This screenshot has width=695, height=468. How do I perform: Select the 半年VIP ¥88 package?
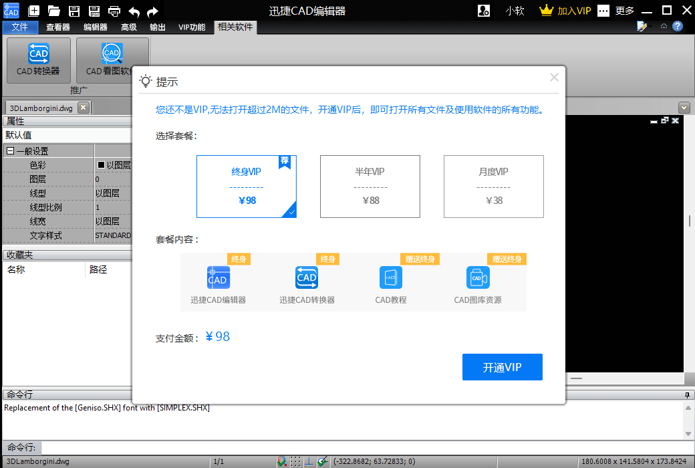coord(370,187)
